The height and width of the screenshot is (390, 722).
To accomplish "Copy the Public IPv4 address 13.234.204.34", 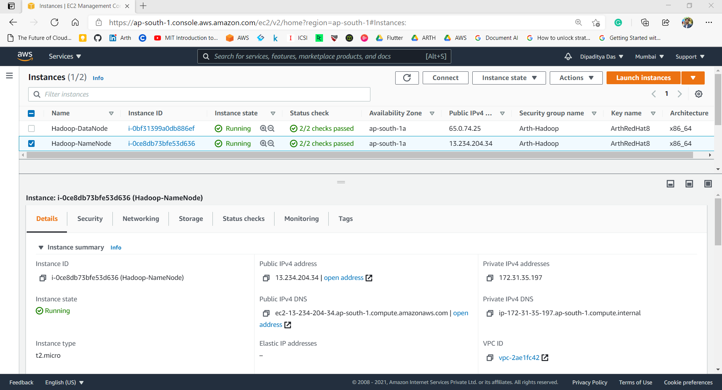I will pyautogui.click(x=267, y=278).
